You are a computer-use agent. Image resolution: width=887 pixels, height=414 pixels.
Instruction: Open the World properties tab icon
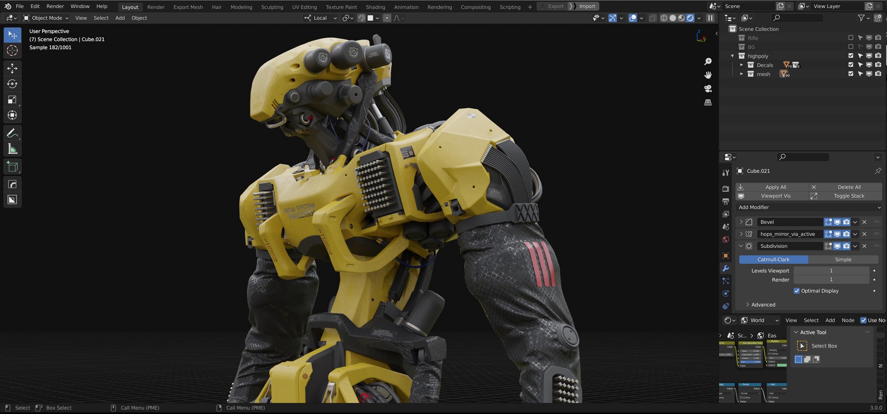pyautogui.click(x=726, y=240)
